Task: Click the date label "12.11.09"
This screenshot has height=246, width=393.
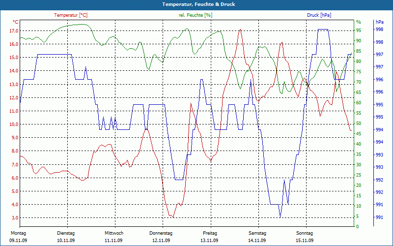Action: point(161,241)
